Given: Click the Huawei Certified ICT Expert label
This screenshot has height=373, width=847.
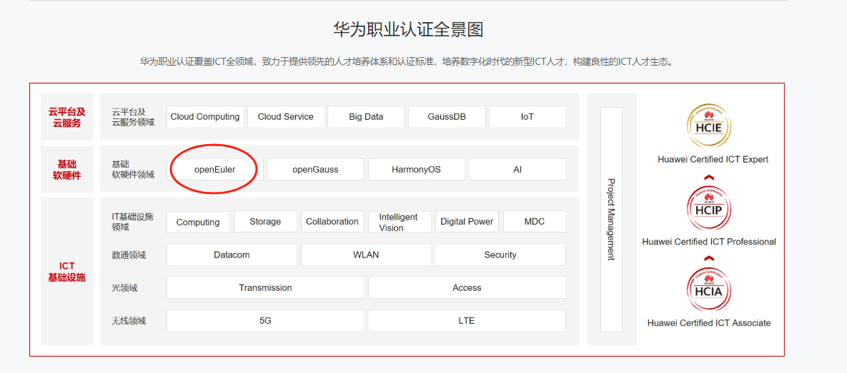Looking at the screenshot, I should click(713, 160).
